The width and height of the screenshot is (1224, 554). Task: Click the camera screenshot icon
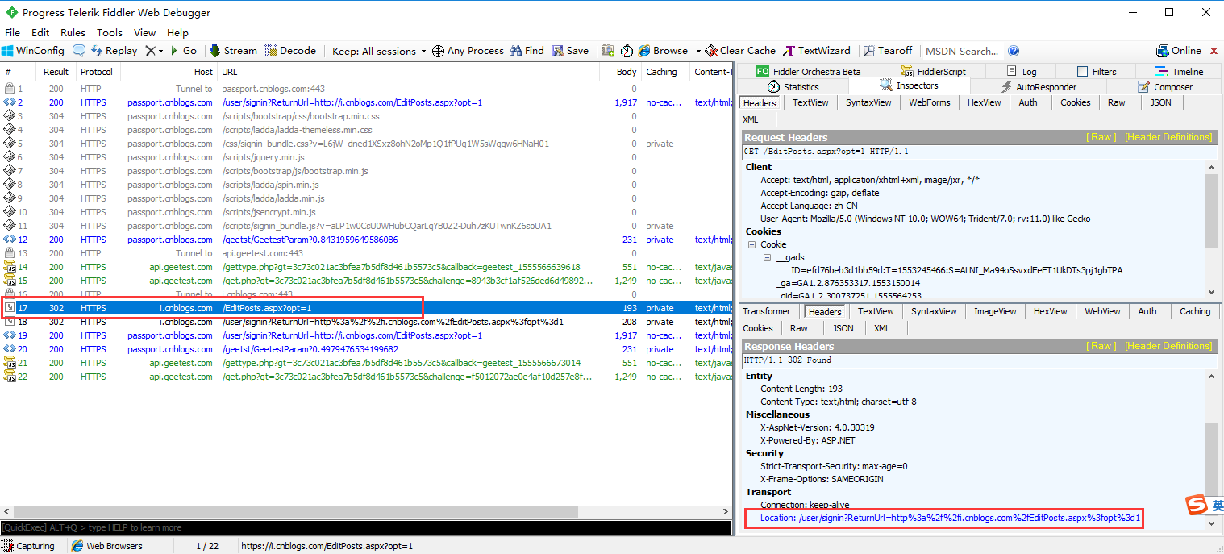[x=608, y=50]
